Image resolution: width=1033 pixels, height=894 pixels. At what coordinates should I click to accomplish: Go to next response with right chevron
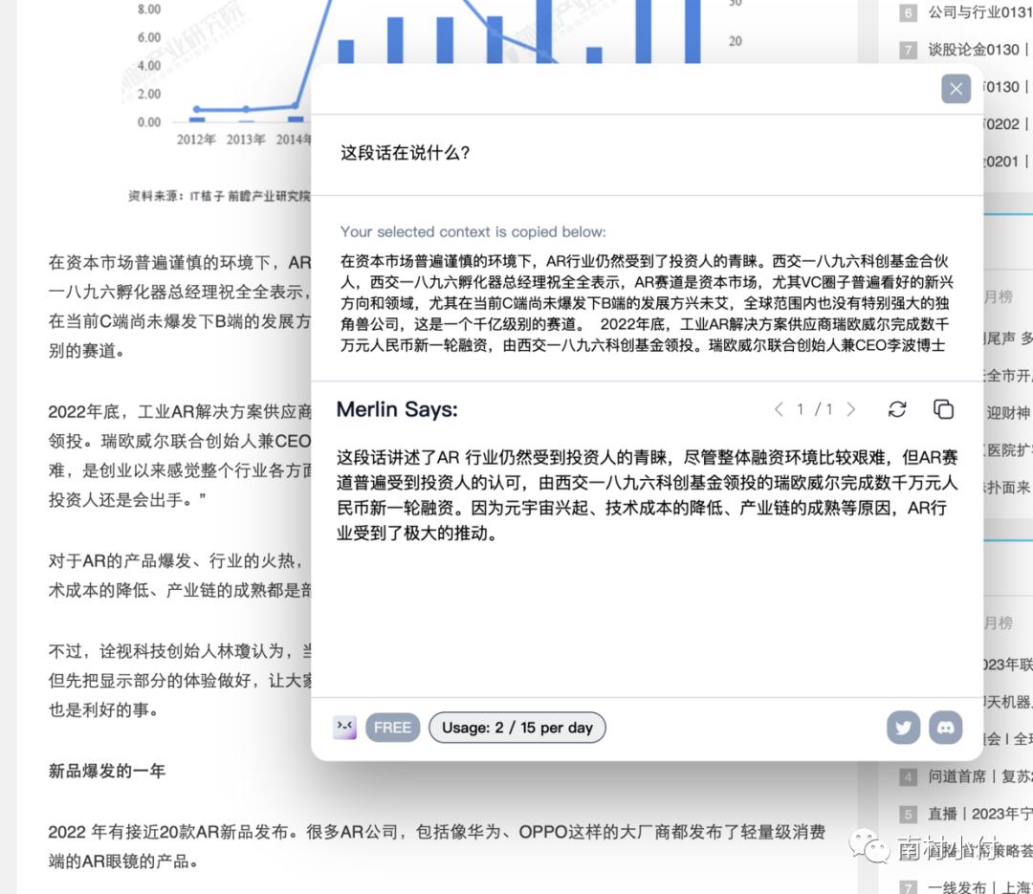851,409
